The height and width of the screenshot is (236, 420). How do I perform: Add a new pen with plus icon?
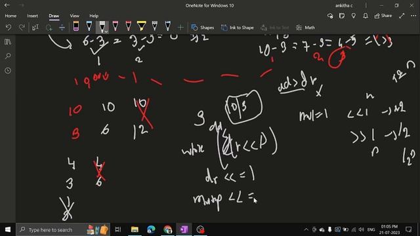pyautogui.click(x=180, y=28)
